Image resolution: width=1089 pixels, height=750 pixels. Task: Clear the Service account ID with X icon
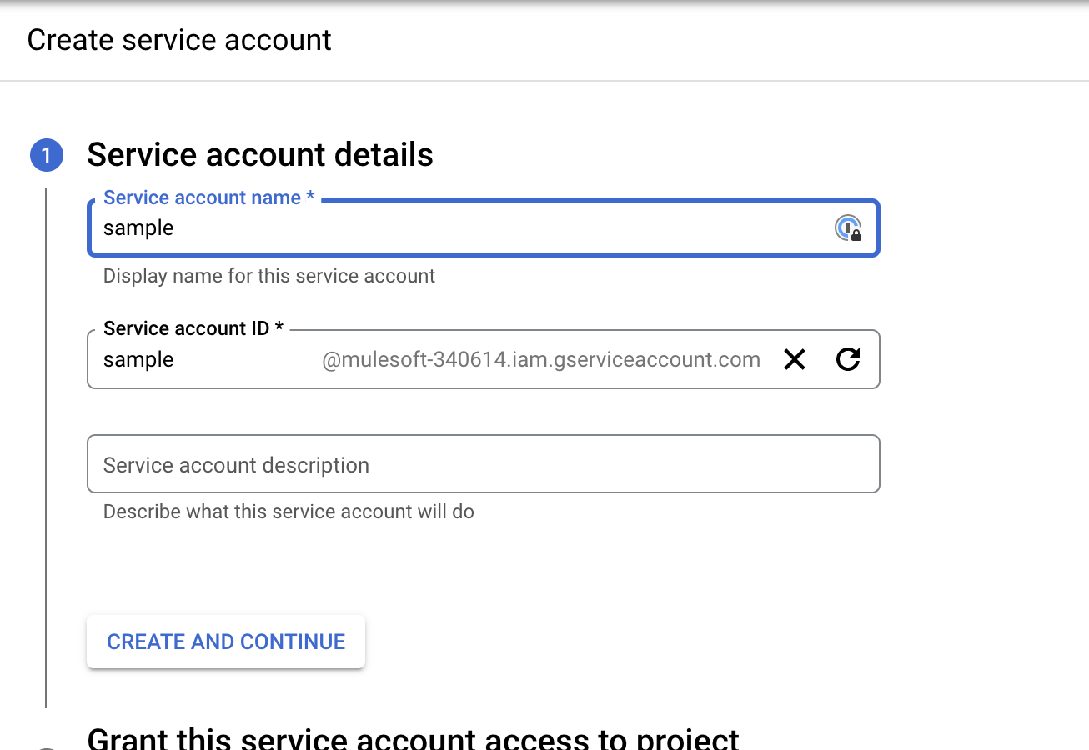tap(795, 359)
